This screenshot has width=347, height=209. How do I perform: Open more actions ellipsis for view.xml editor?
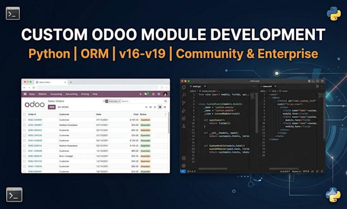322,86
